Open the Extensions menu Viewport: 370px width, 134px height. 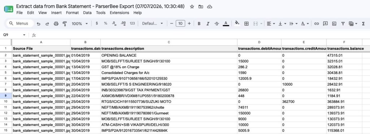tap(119, 13)
